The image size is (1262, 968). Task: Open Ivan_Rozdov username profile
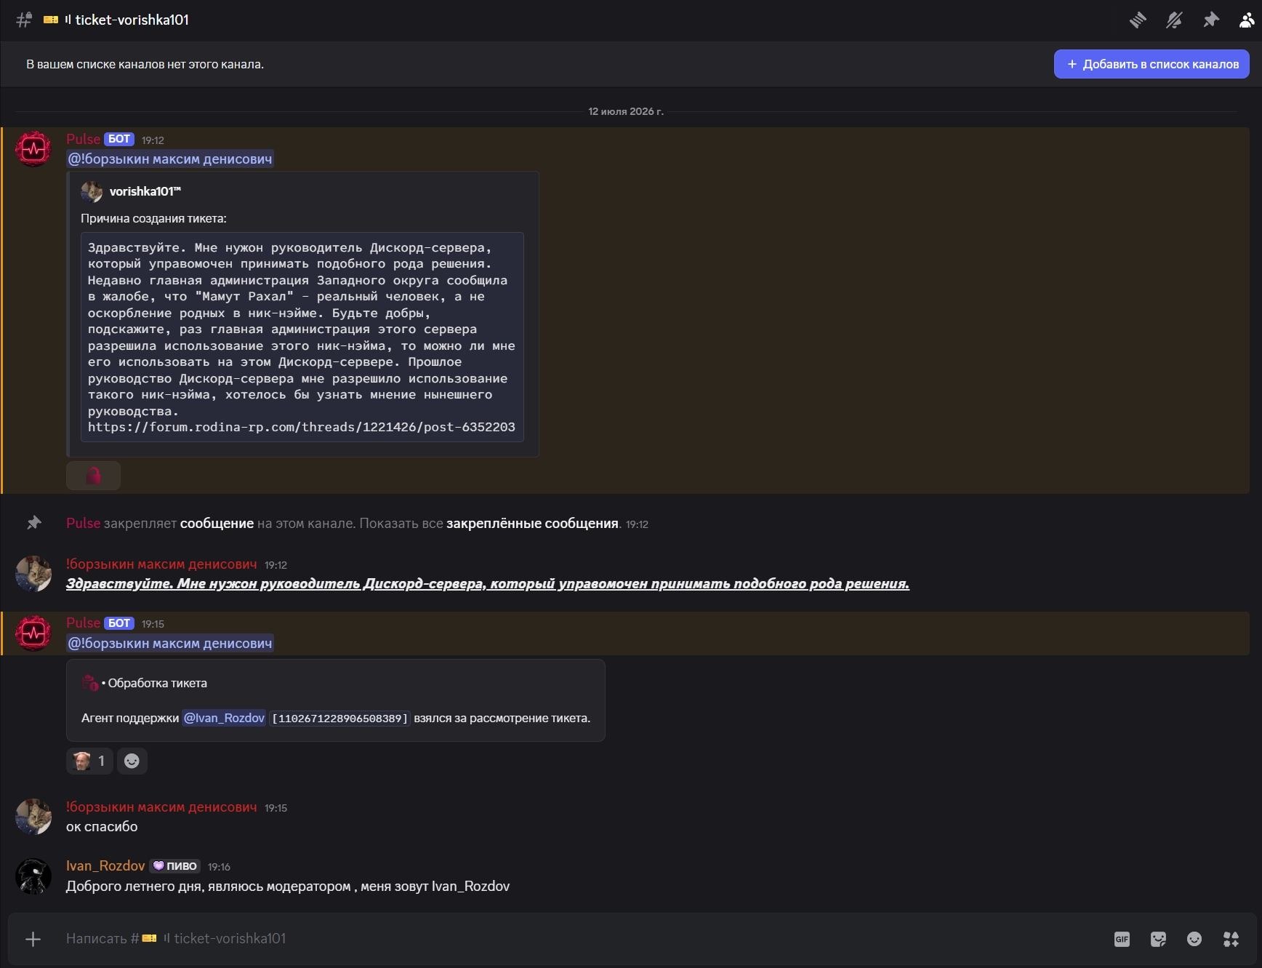(105, 866)
